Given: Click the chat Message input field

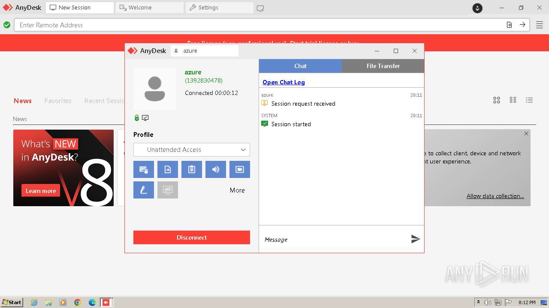Looking at the screenshot, I should (x=335, y=240).
